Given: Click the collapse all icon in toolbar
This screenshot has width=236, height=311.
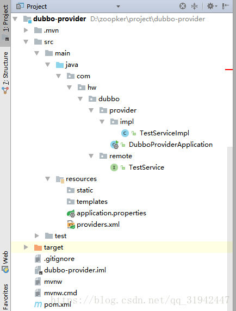Looking at the screenshot, I should [194, 6].
